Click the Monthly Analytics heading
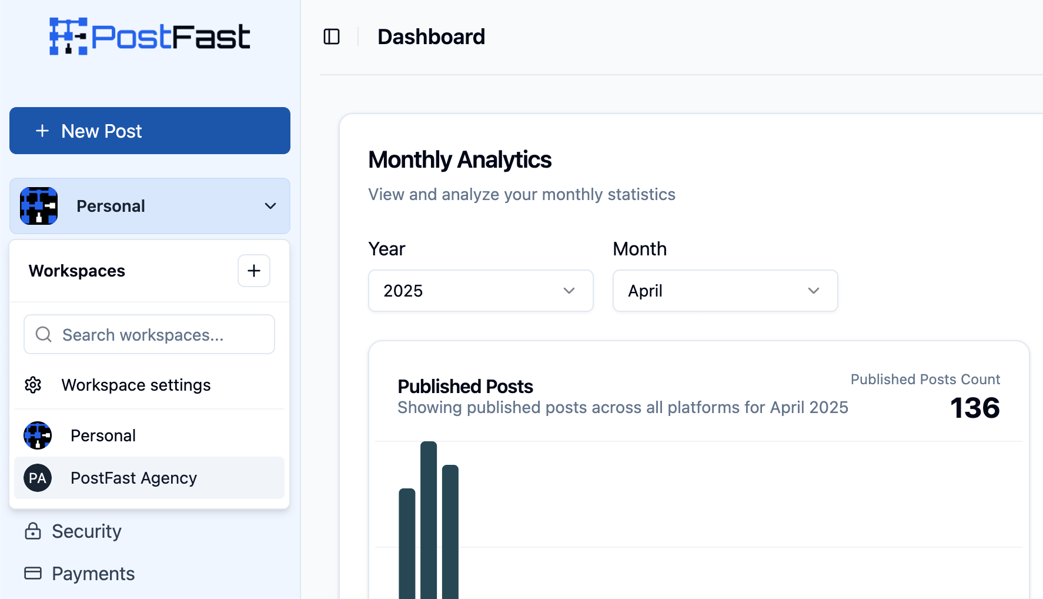Viewport: 1043px width, 599px height. 460,160
